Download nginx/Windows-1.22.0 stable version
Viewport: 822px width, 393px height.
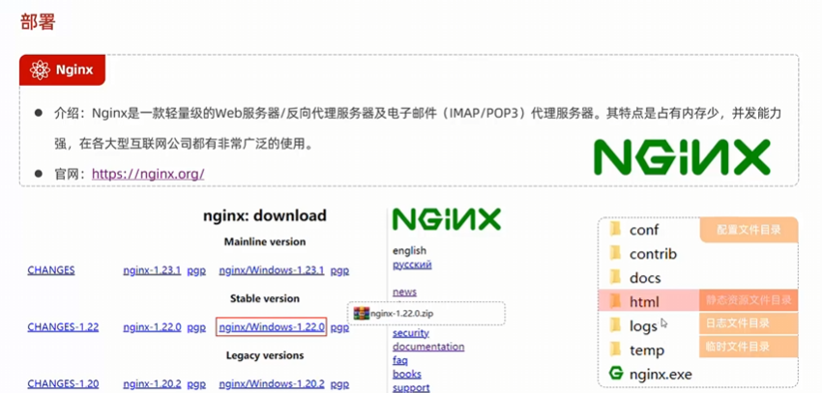point(272,327)
